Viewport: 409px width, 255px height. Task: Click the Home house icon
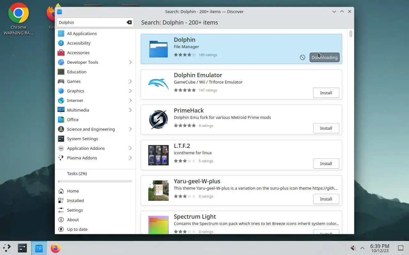(x=61, y=191)
